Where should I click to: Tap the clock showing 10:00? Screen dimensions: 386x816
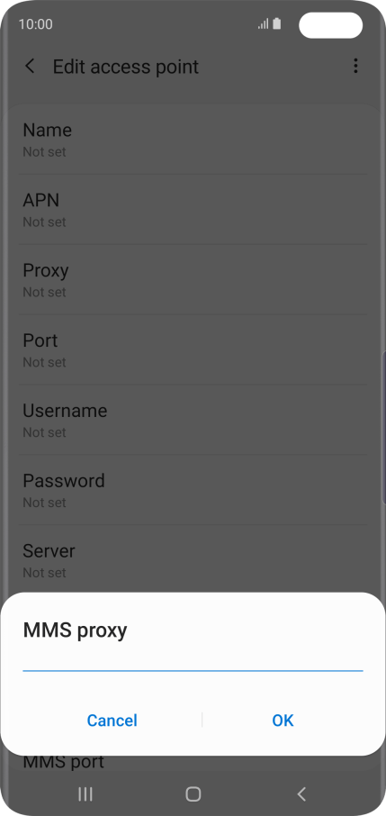click(x=35, y=24)
